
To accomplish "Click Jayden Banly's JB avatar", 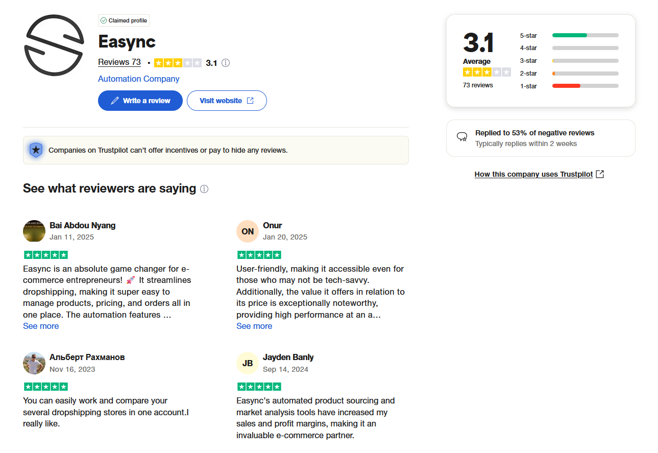I will coord(248,363).
